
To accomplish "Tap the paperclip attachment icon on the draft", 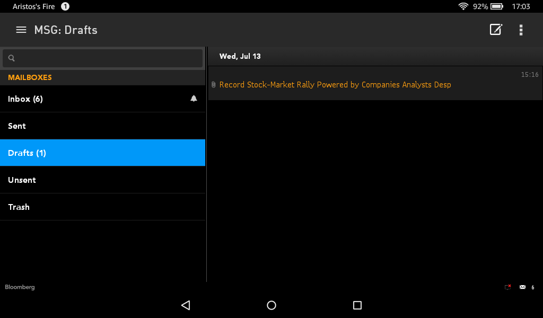I will tap(214, 84).
